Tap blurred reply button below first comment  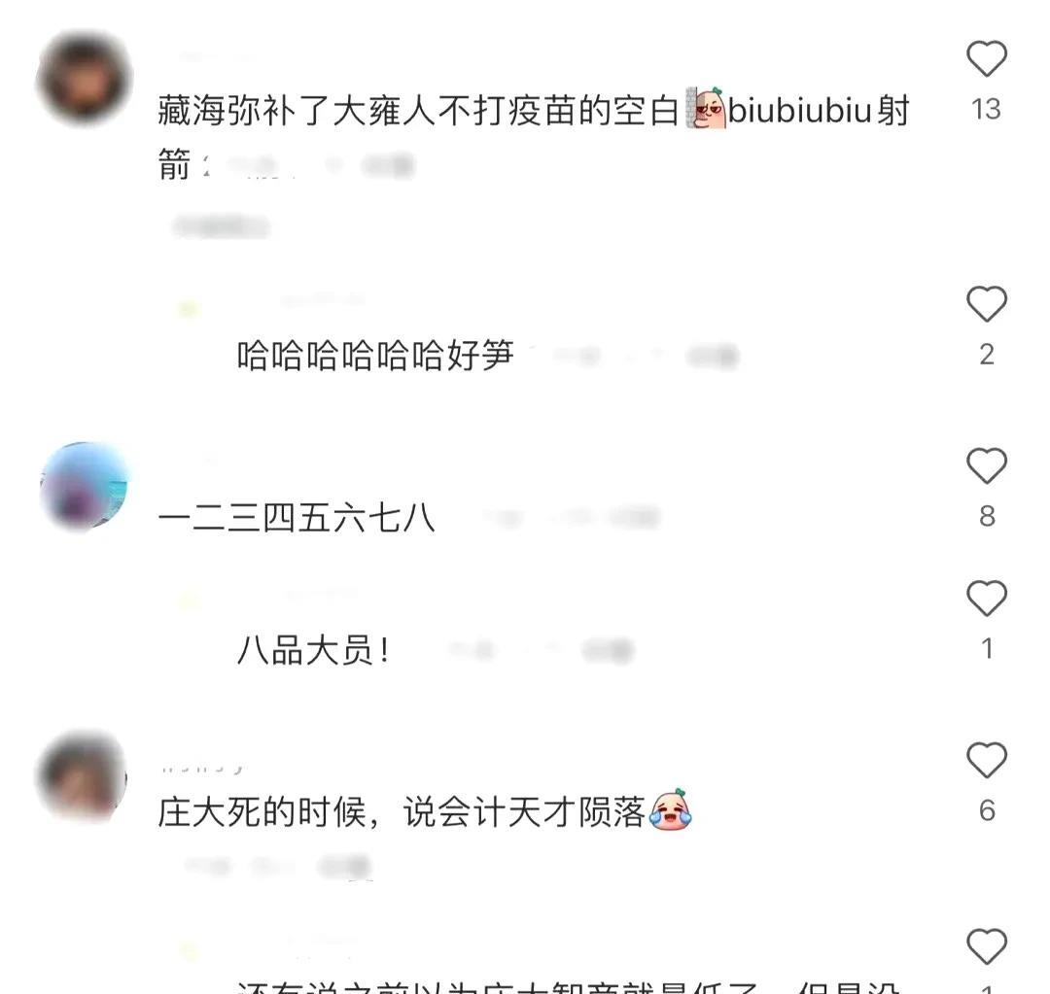(221, 227)
